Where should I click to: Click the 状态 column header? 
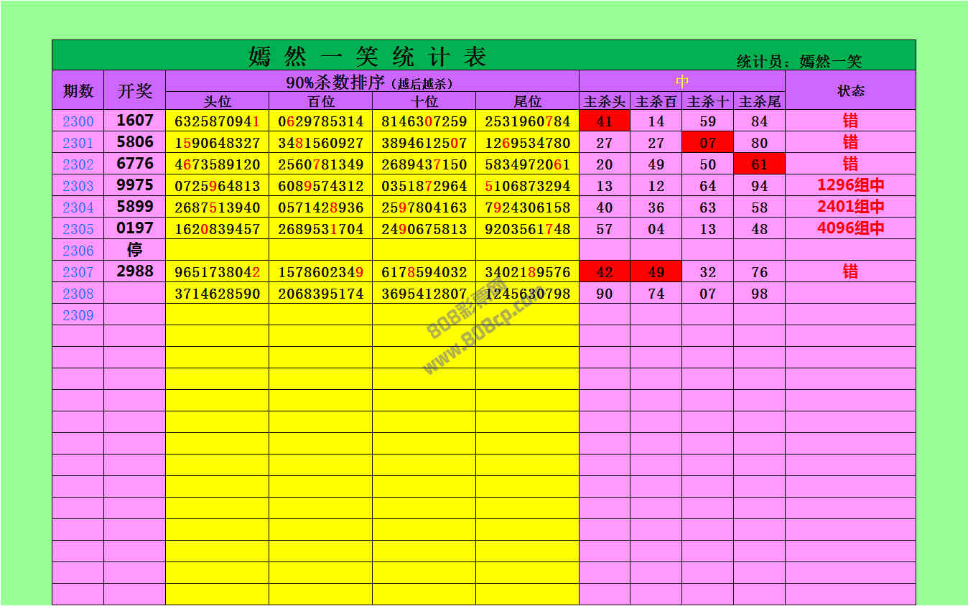point(850,90)
